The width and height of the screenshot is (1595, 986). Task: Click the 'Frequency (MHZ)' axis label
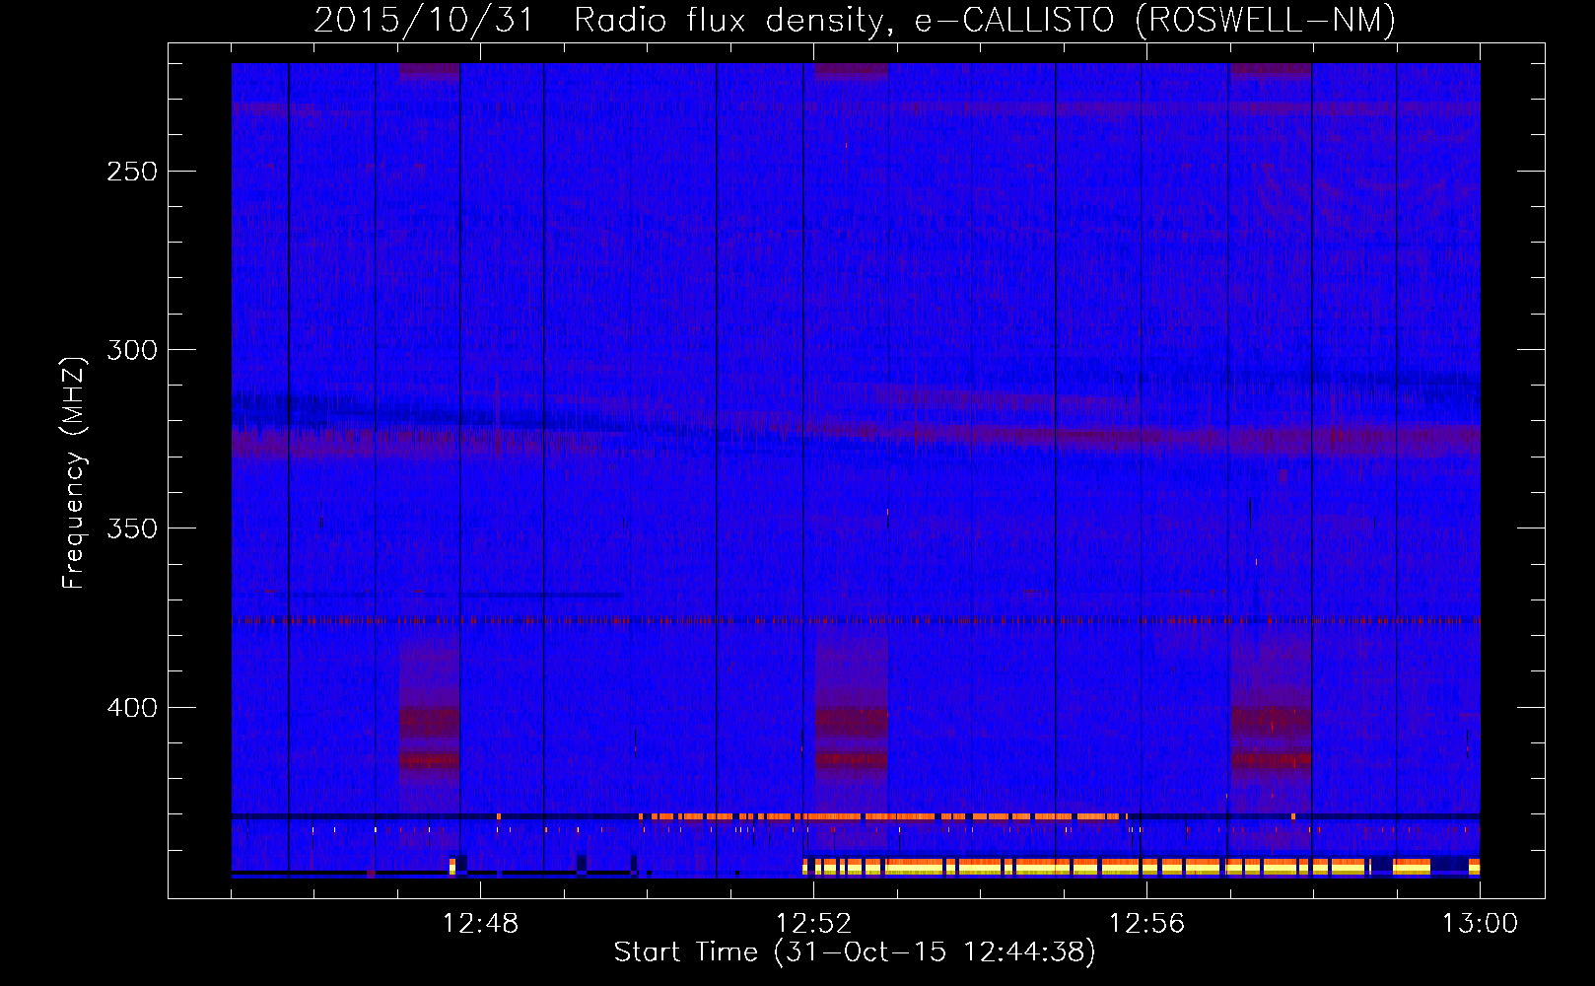click(x=74, y=473)
